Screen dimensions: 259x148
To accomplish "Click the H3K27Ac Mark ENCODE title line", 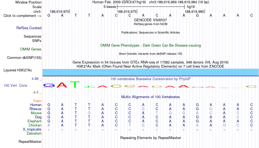I will [150, 67].
